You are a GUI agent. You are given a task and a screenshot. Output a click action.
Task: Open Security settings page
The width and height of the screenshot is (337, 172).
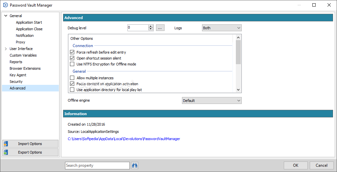[16, 82]
